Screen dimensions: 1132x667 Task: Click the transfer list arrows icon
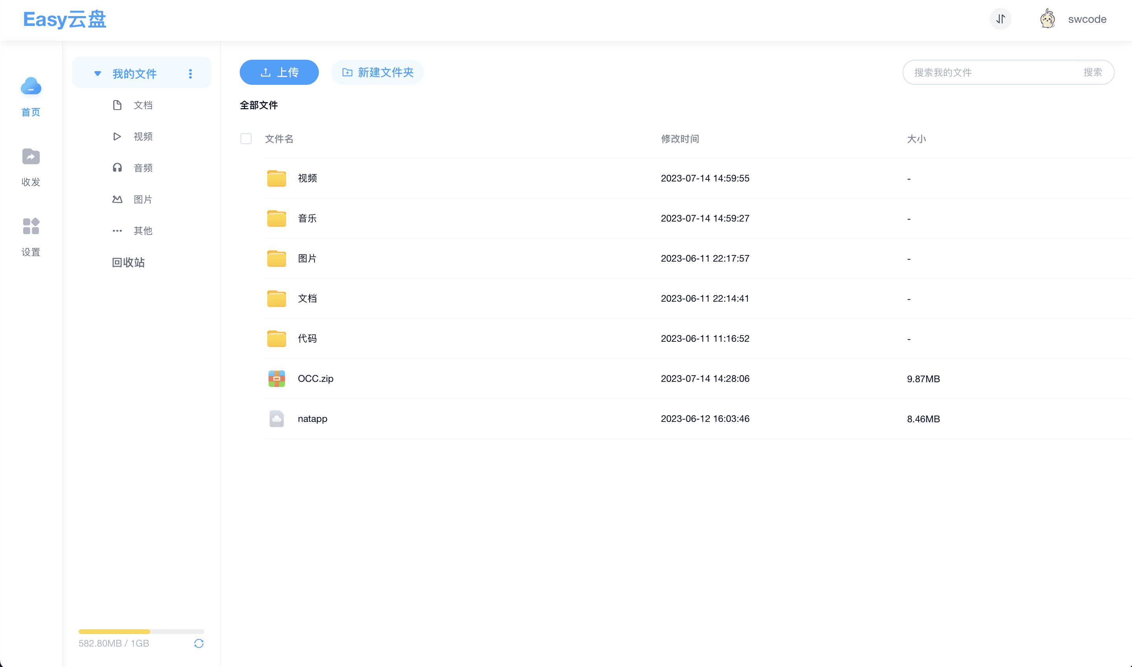pyautogui.click(x=1000, y=19)
